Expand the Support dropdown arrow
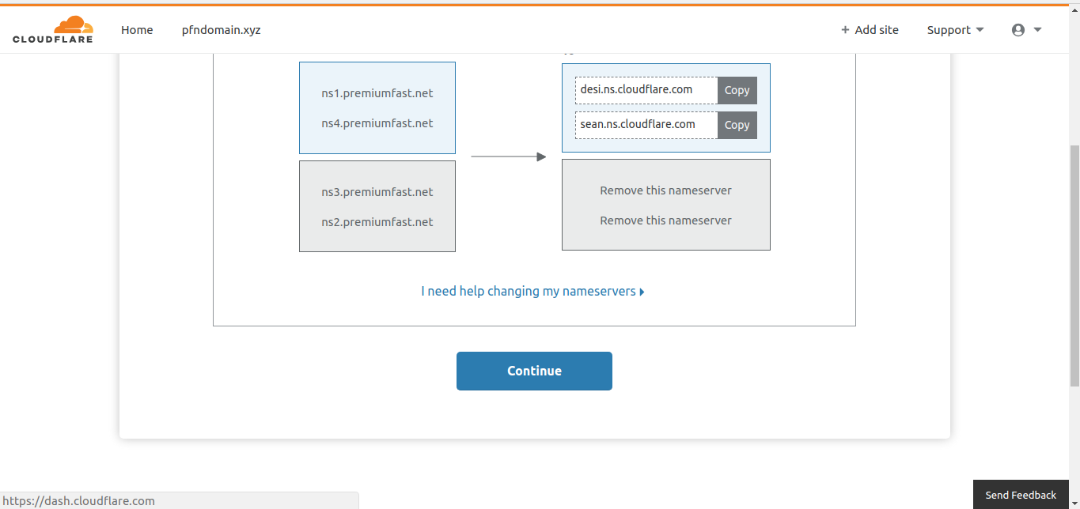The width and height of the screenshot is (1080, 509). pos(980,30)
